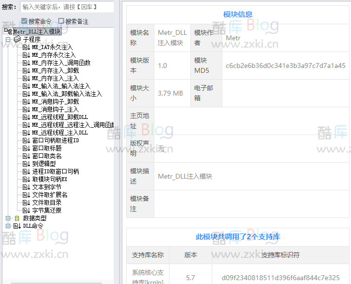The height and width of the screenshot is (284, 351).
Task: Click the 数据类型 node icon
Action: (x=17, y=218)
